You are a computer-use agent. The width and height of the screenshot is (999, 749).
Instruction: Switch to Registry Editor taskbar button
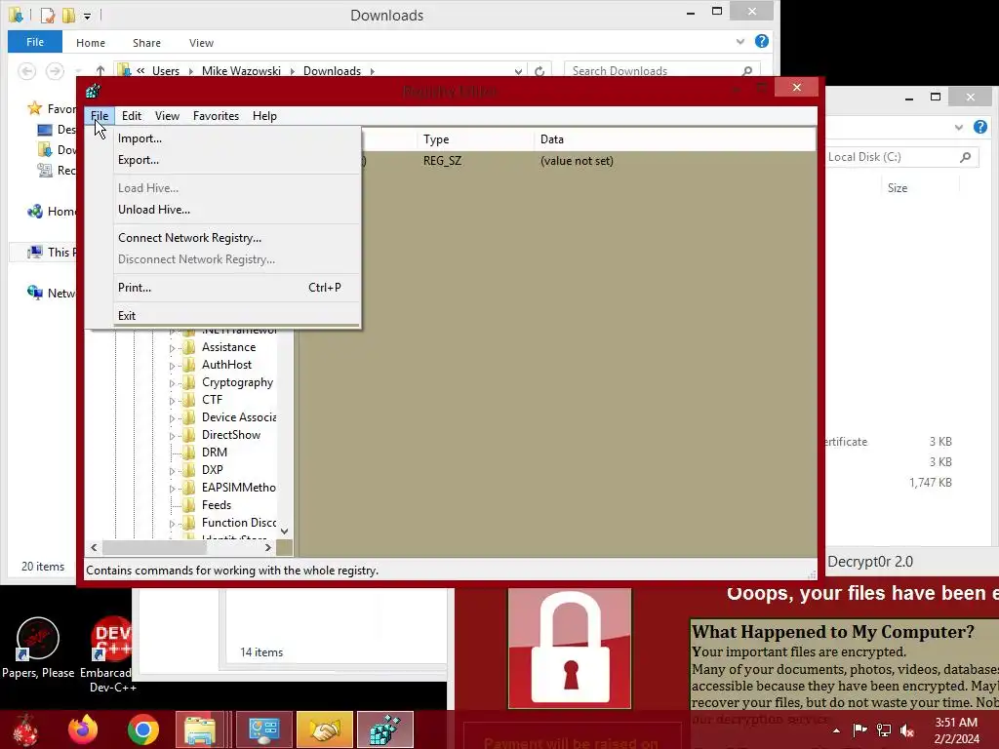pos(384,729)
